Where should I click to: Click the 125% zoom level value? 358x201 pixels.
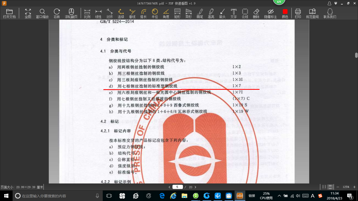pyautogui.click(x=346, y=187)
